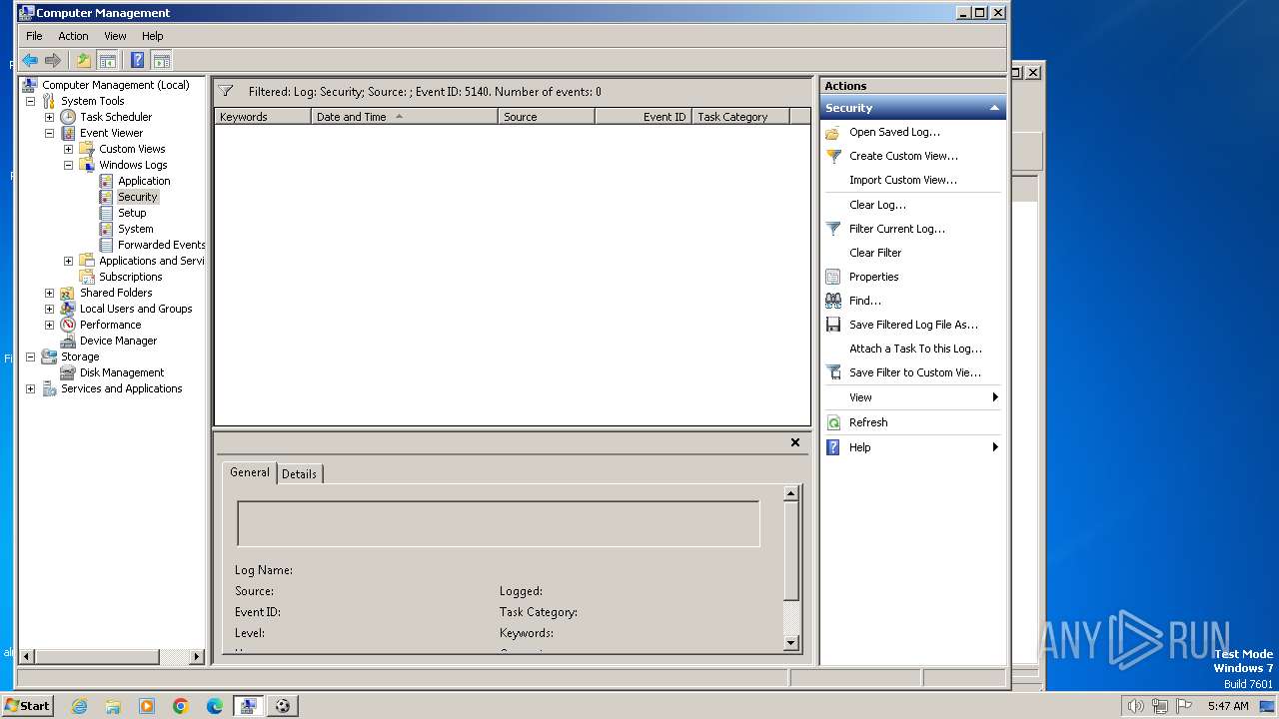Click the blue Help toolbar icon
Viewport: 1279px width, 719px height.
138,60
